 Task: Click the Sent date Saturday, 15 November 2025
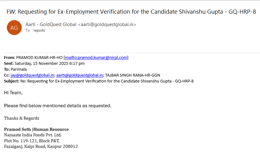(x=48, y=64)
